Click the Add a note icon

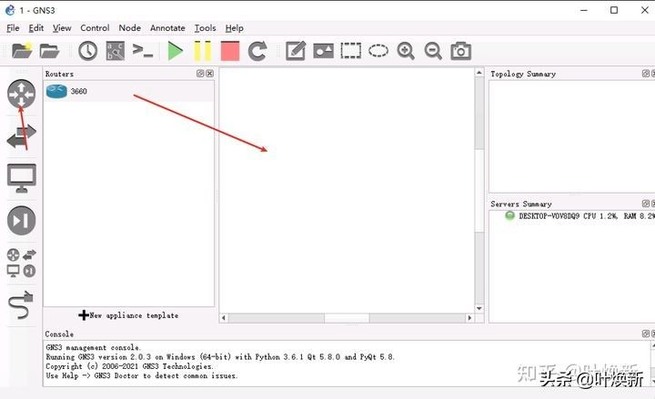pos(295,51)
